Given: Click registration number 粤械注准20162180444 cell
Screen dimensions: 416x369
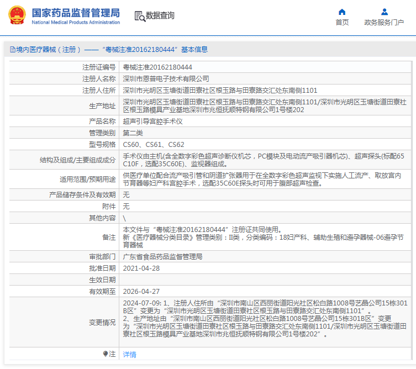Looking at the screenshot, I should pos(265,67).
